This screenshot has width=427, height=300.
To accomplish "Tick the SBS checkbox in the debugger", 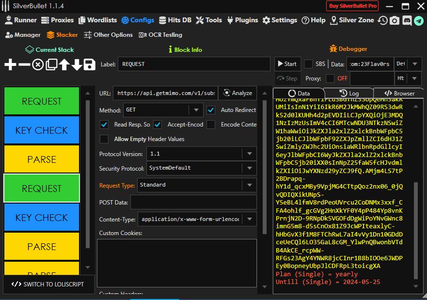I will tap(308, 64).
